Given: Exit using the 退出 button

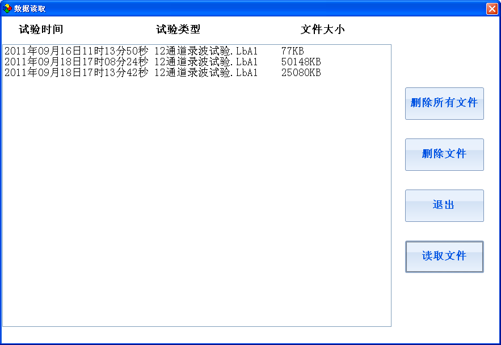Looking at the screenshot, I should [444, 206].
